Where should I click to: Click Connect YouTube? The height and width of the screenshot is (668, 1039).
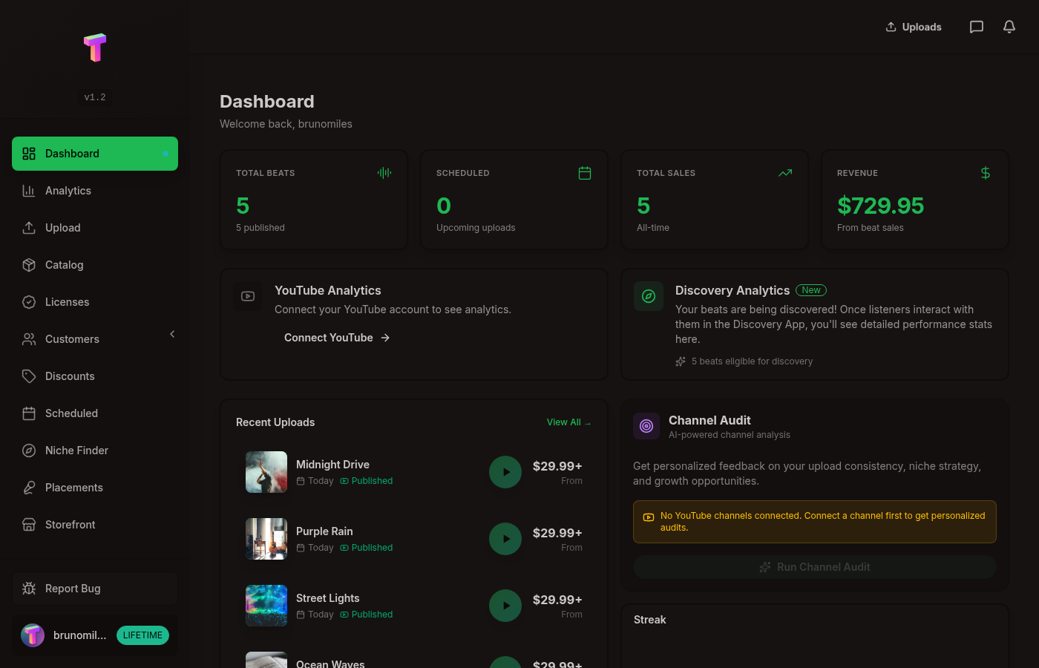pyautogui.click(x=329, y=338)
